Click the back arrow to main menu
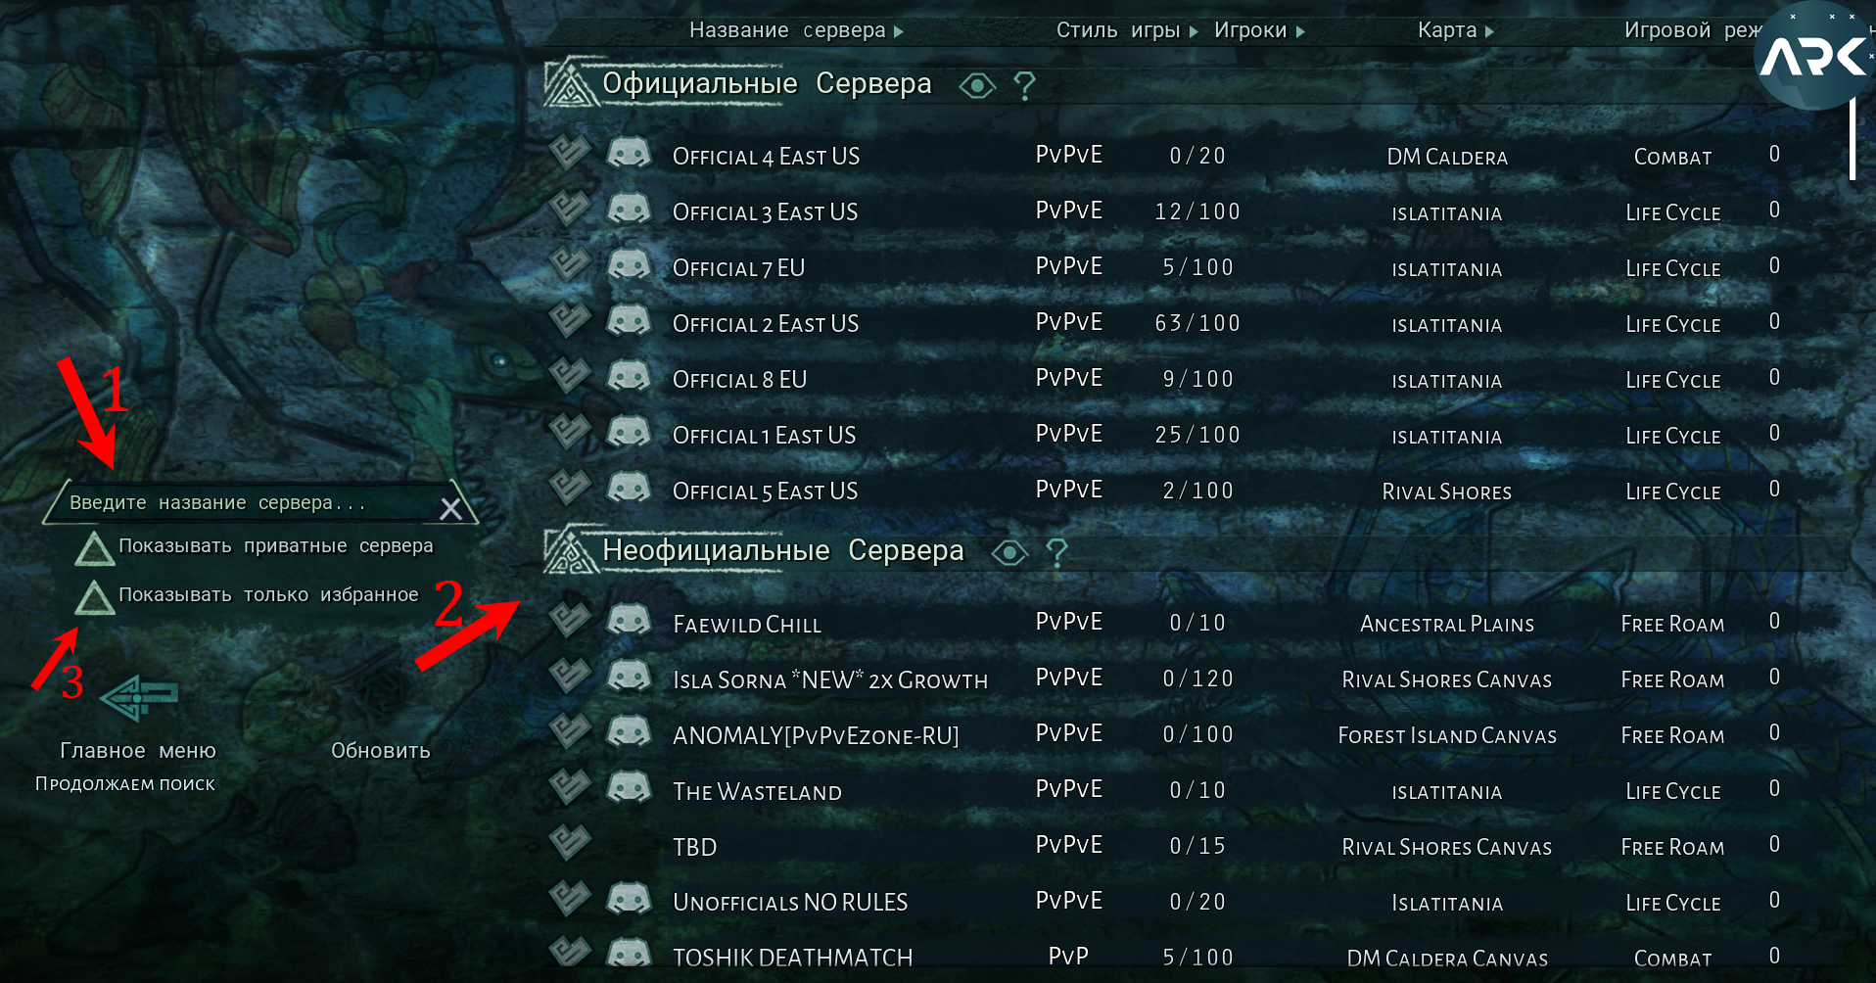 click(139, 697)
